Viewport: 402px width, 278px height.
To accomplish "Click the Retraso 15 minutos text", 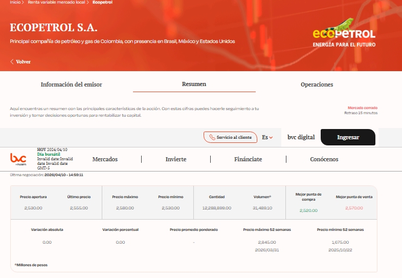I will pos(361,113).
